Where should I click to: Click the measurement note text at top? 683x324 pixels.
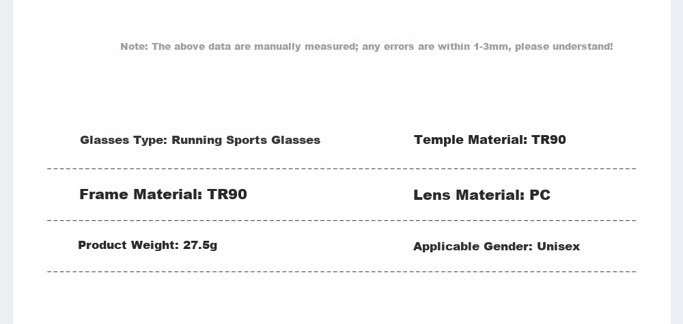(x=366, y=46)
